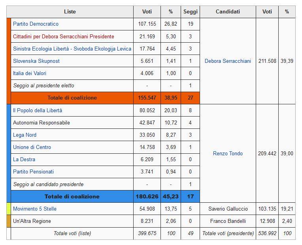Click the 2,40 candidate percentage cell
The width and height of the screenshot is (302, 245).
[x=287, y=221]
